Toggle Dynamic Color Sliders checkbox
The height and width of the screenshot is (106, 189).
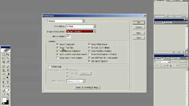[x=89, y=48]
